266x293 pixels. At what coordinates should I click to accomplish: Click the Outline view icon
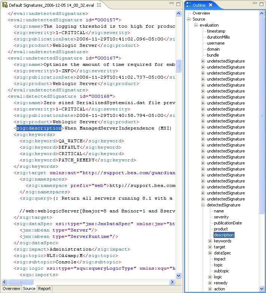tap(189, 5)
